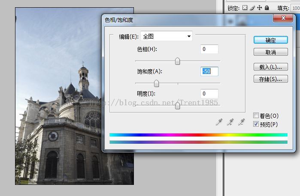Enable the 着色(O) colorize checkbox
This screenshot has width=300, height=196.
click(x=256, y=115)
